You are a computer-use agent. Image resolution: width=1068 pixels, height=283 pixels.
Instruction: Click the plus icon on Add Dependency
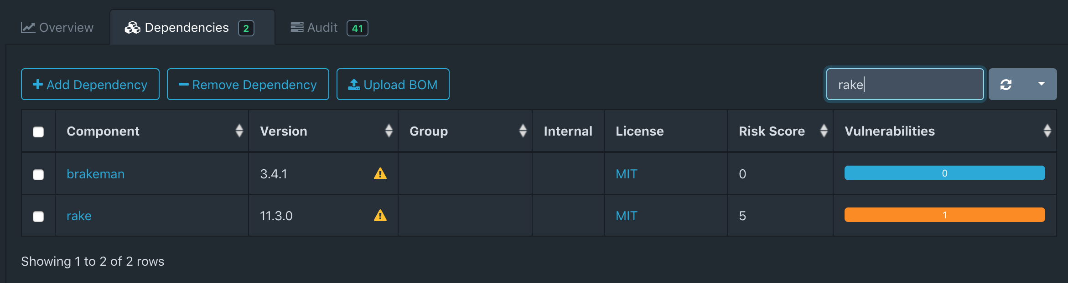pyautogui.click(x=37, y=84)
